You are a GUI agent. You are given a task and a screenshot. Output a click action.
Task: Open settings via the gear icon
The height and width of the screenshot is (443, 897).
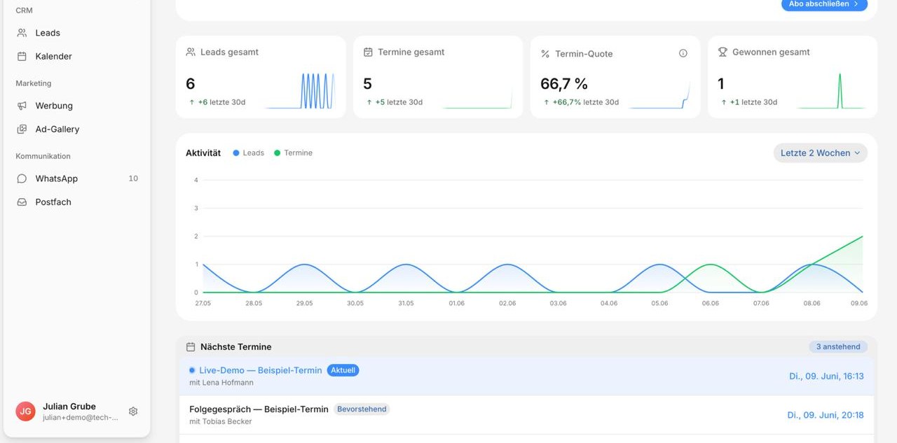tap(133, 412)
